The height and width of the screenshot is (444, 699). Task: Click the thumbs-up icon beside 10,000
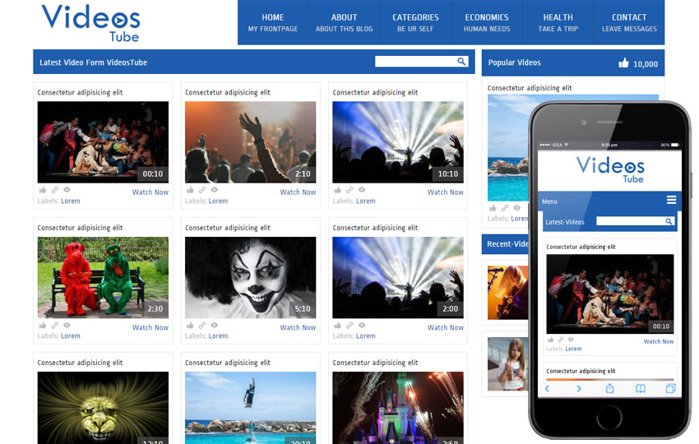(623, 62)
